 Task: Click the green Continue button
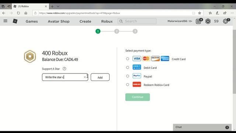pyautogui.click(x=138, y=97)
